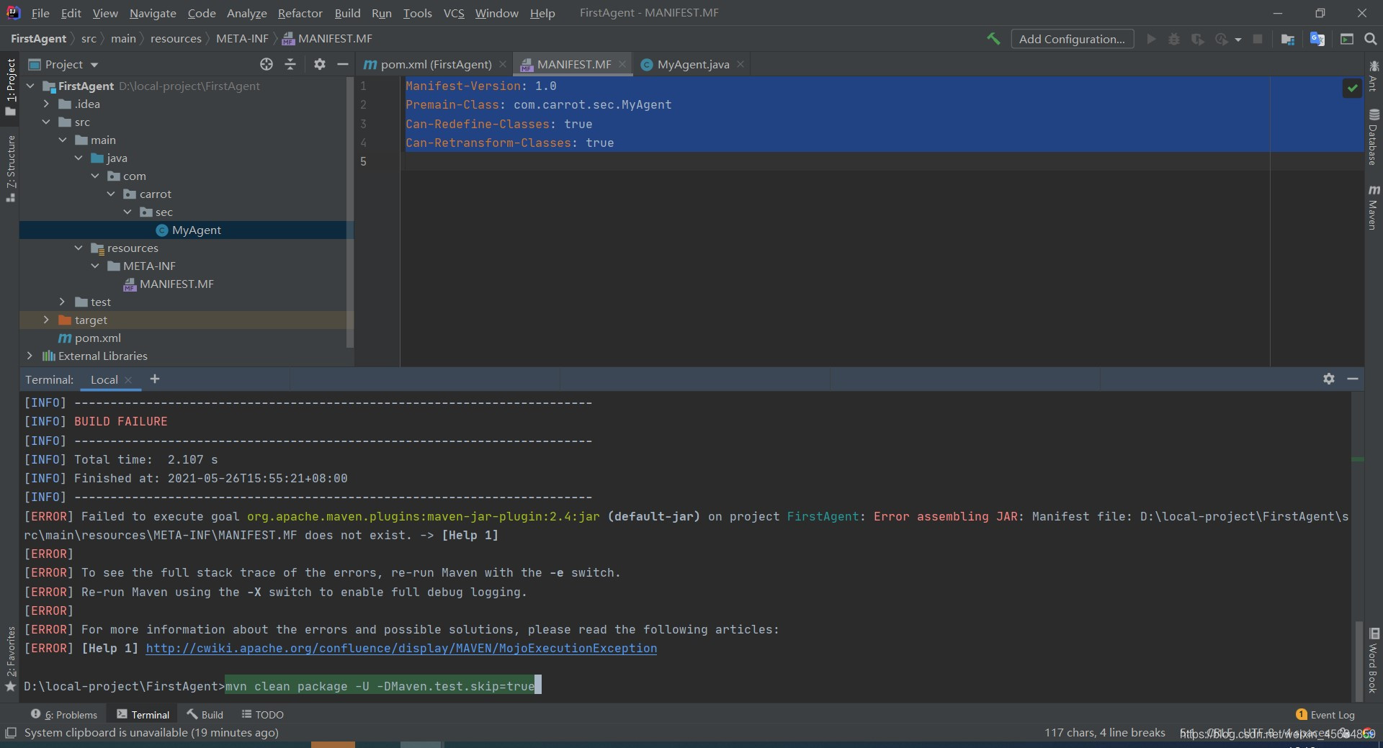Click the Collapse All icon in Project panel

click(x=290, y=64)
